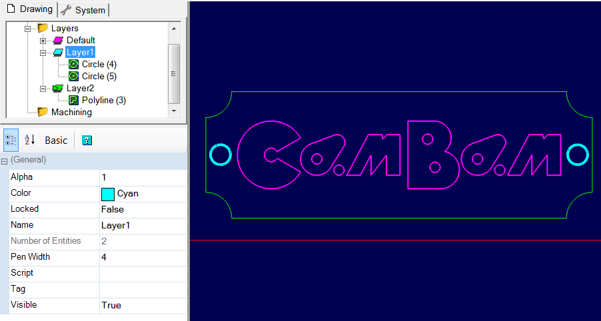Click the Cyan color swatch
601x321 pixels.
pos(108,194)
